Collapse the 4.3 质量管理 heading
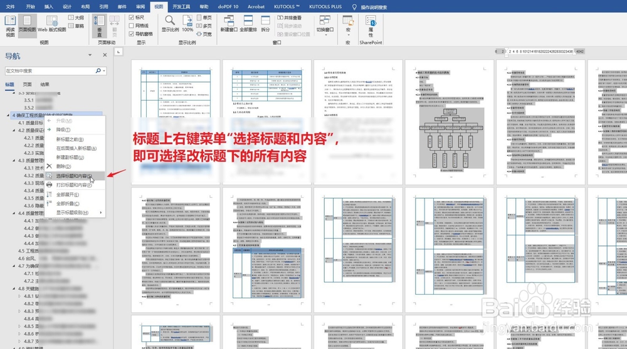Image resolution: width=627 pixels, height=349 pixels. coord(14,160)
